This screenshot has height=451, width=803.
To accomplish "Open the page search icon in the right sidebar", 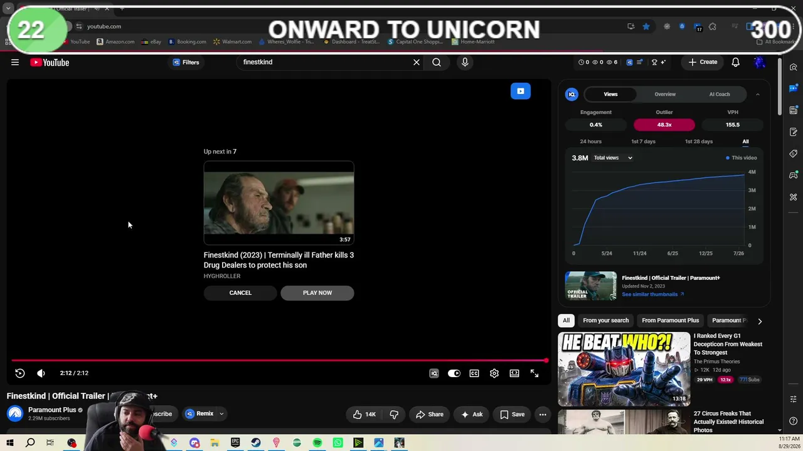I will point(793,68).
